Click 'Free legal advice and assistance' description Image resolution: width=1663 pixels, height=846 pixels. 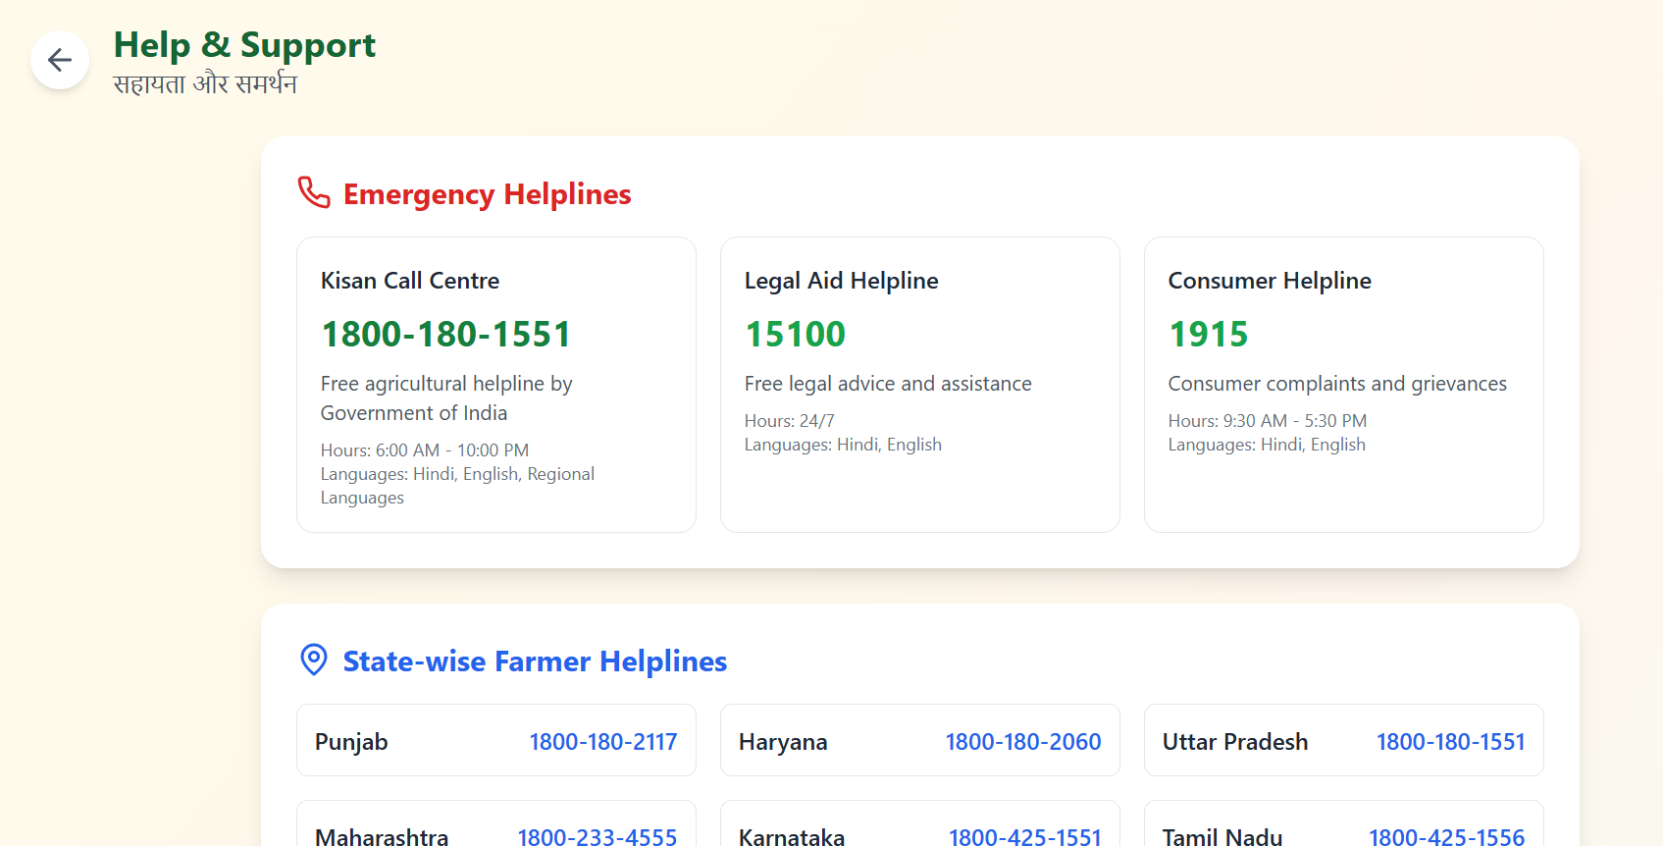888,384
